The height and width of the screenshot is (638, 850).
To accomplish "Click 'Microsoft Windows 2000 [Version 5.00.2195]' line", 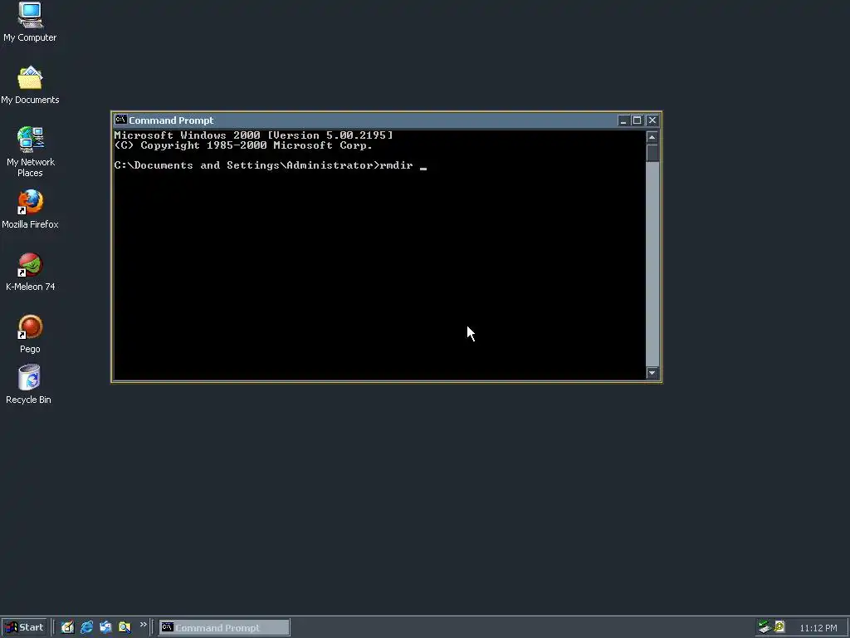I will click(x=254, y=135).
